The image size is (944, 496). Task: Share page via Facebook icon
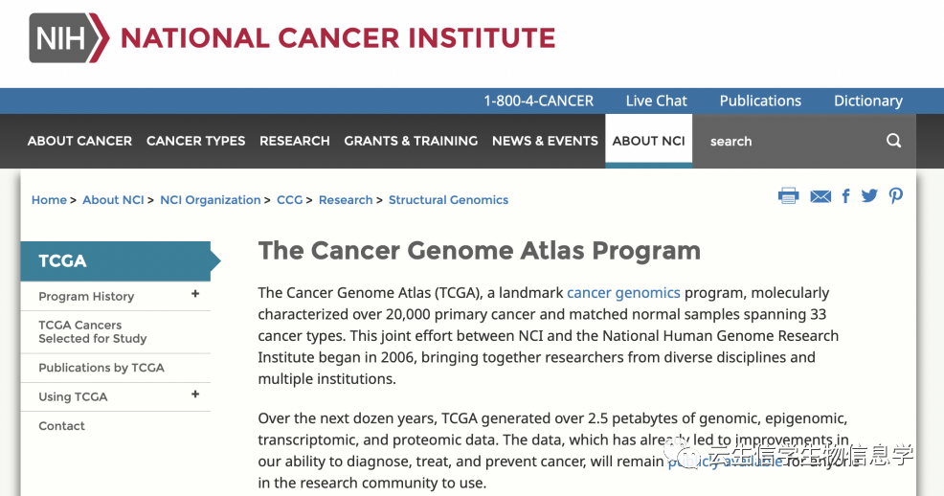[845, 196]
